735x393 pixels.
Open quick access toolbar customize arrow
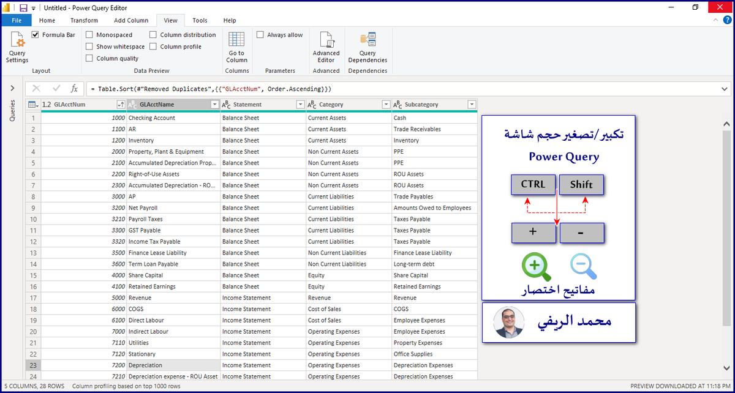[34, 8]
